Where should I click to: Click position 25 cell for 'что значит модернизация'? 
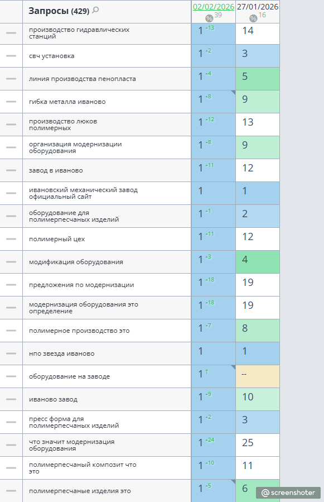click(258, 445)
